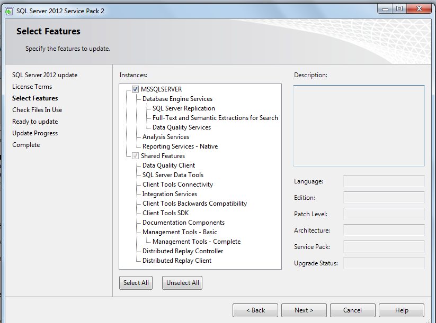The image size is (436, 323).
Task: Click the Architecture field
Action: pyautogui.click(x=384, y=230)
